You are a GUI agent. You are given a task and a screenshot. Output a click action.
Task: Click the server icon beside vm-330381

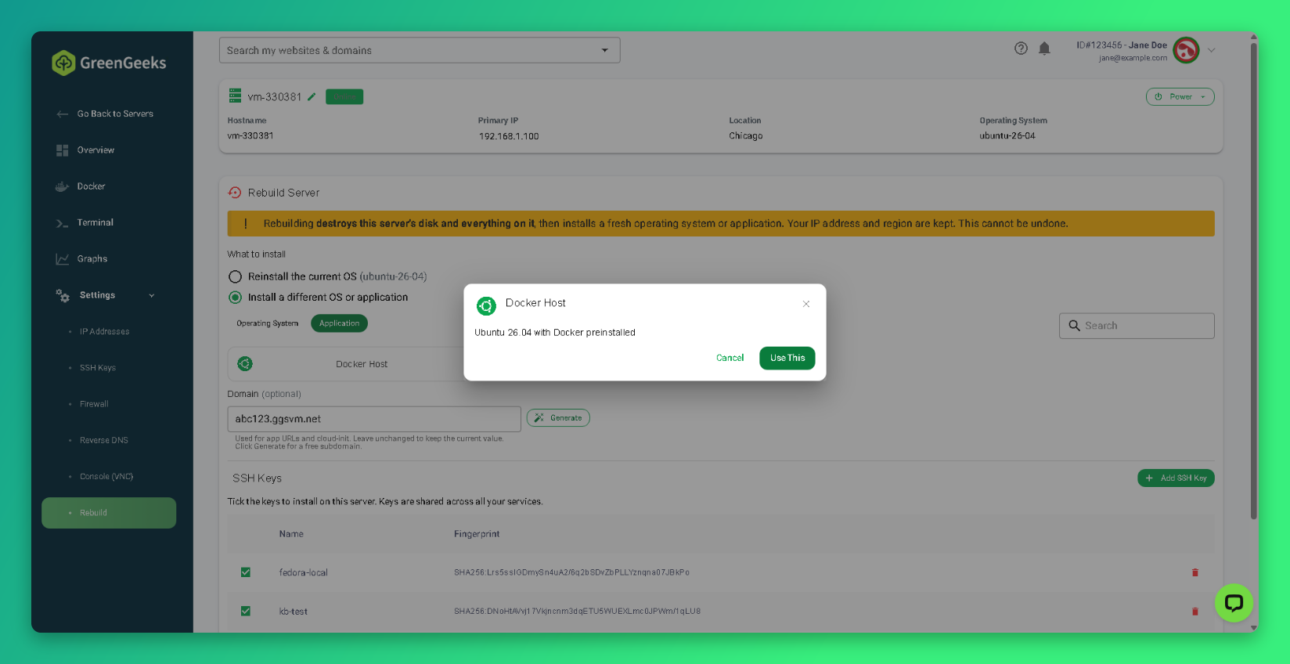click(x=235, y=96)
